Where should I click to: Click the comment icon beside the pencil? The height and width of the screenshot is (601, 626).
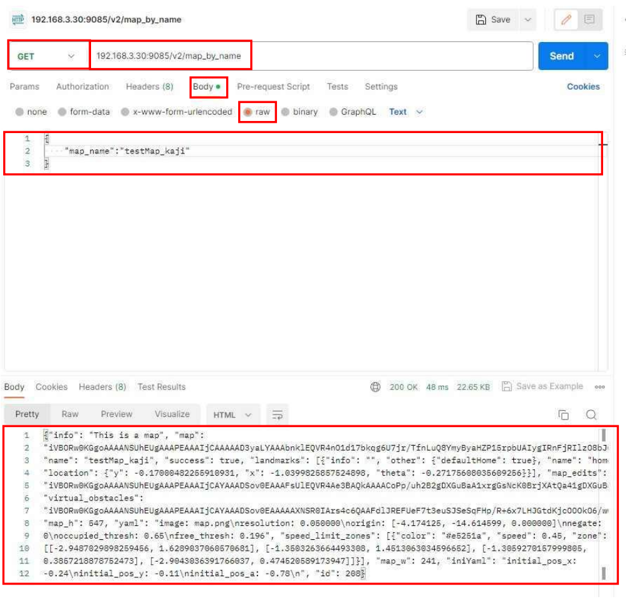point(589,20)
